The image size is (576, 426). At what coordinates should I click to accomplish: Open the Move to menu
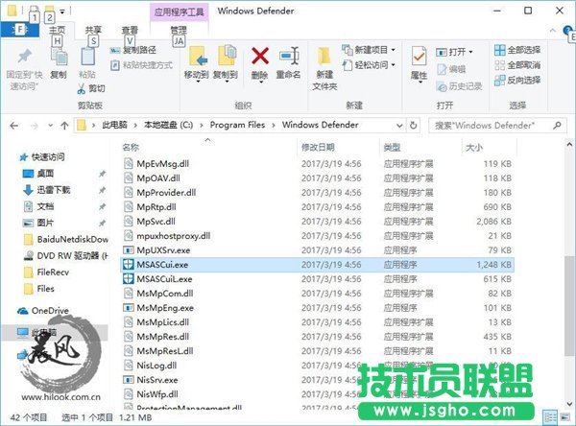[x=197, y=62]
